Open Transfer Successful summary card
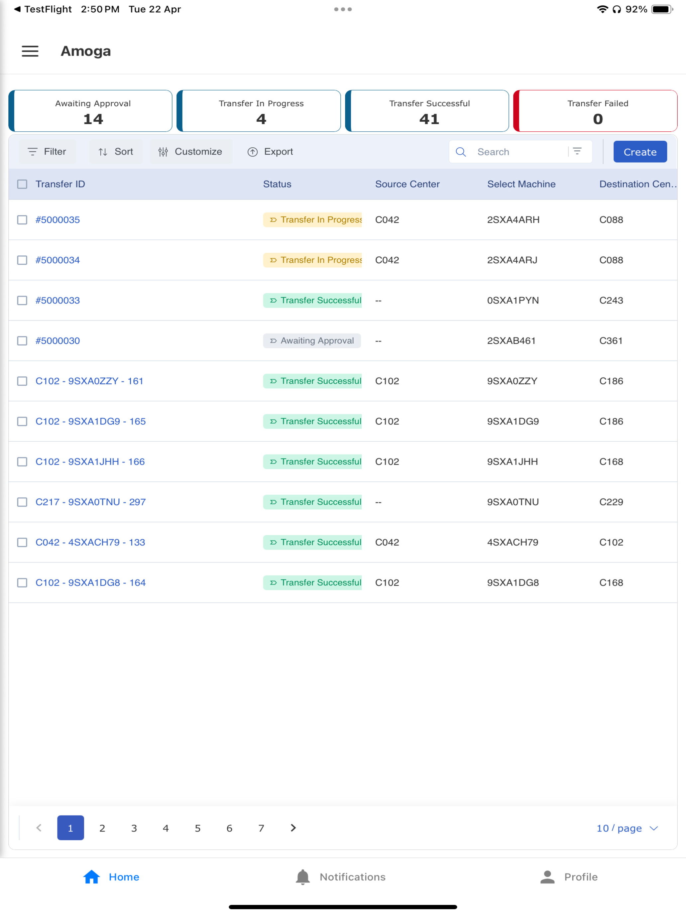Image resolution: width=686 pixels, height=915 pixels. (x=427, y=111)
